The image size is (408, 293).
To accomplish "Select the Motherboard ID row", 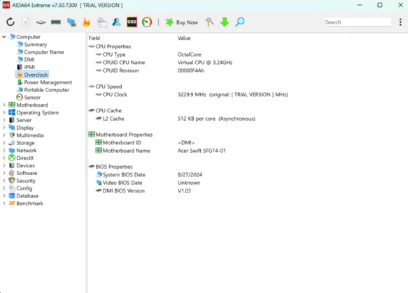I will tap(218, 142).
